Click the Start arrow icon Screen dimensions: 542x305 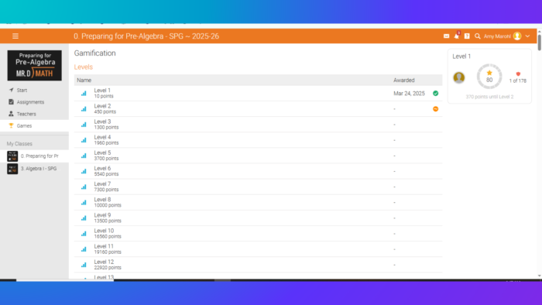(11, 90)
